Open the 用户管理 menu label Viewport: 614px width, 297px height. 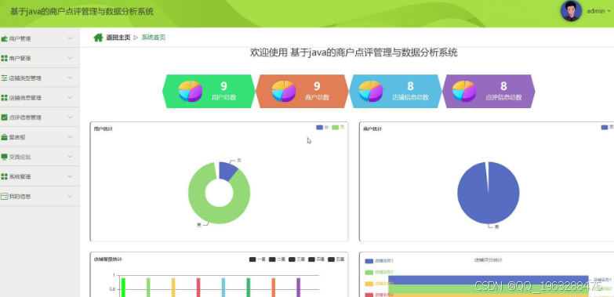(x=20, y=38)
